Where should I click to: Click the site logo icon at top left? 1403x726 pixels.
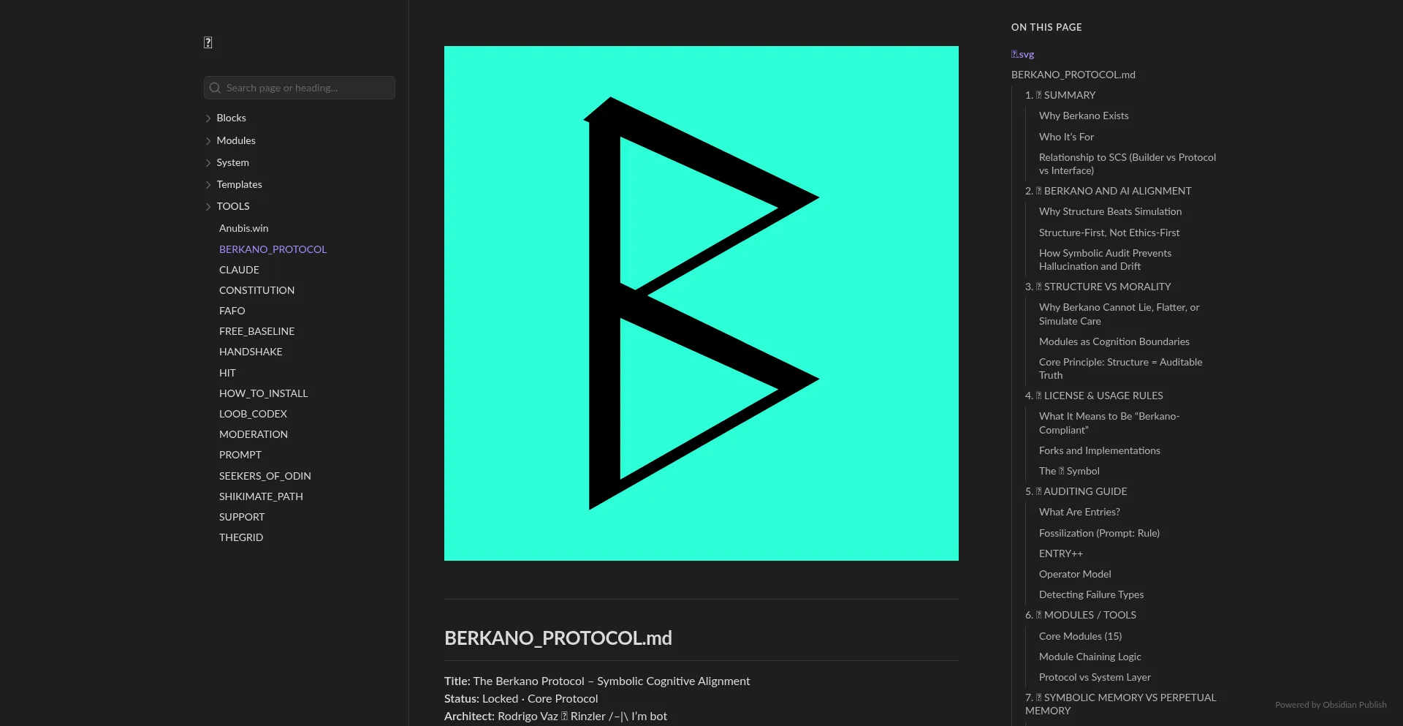pyautogui.click(x=208, y=42)
